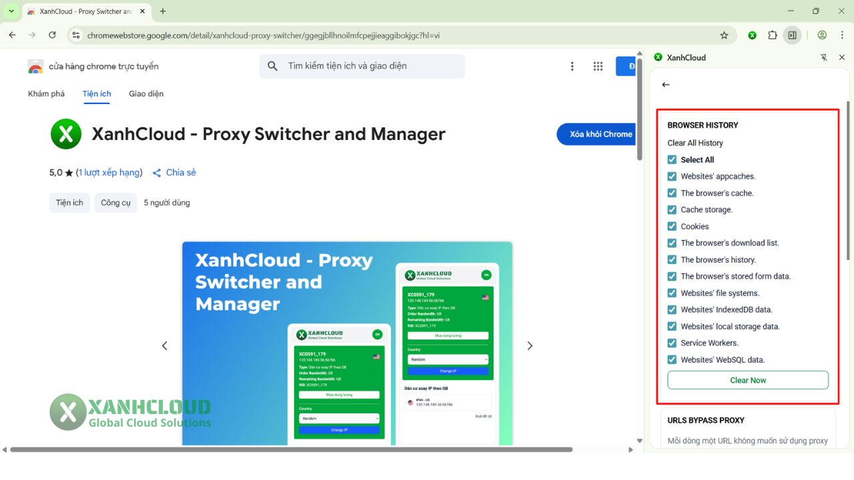Toggle The browser's download list checkbox
Viewport: 854px width, 480px height.
(x=672, y=243)
